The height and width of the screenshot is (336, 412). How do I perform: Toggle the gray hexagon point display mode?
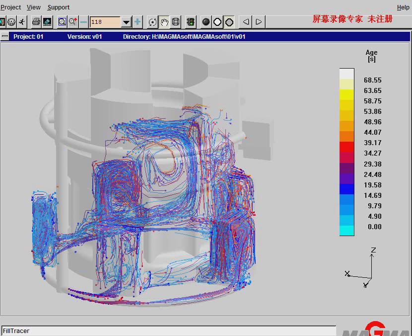(x=230, y=22)
